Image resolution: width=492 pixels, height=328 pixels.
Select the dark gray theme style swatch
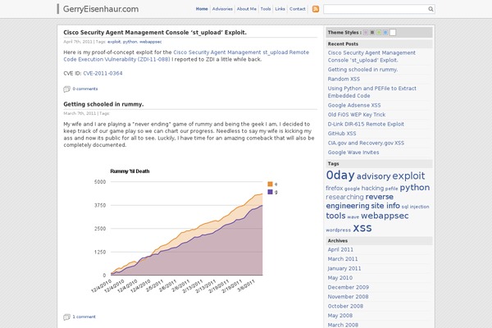[372, 32]
